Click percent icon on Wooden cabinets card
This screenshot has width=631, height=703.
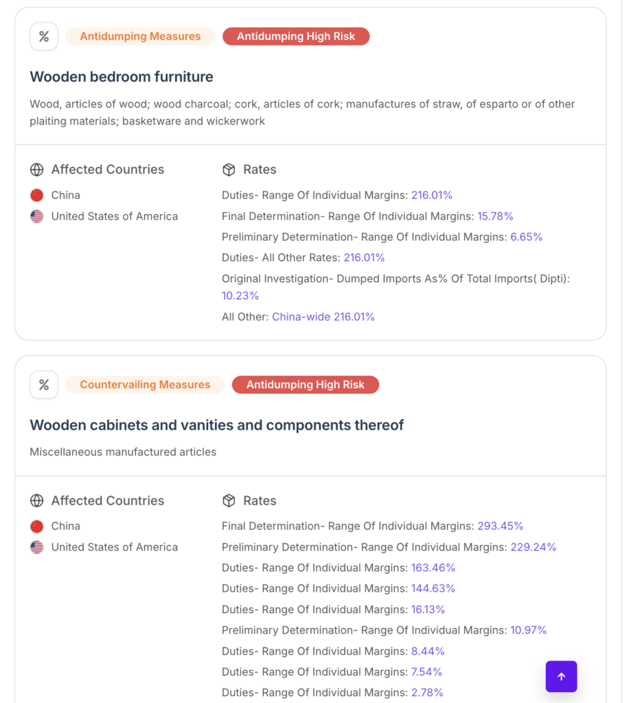(x=44, y=384)
